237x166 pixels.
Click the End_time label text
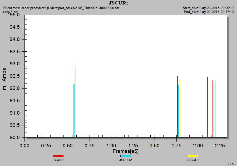(209, 12)
